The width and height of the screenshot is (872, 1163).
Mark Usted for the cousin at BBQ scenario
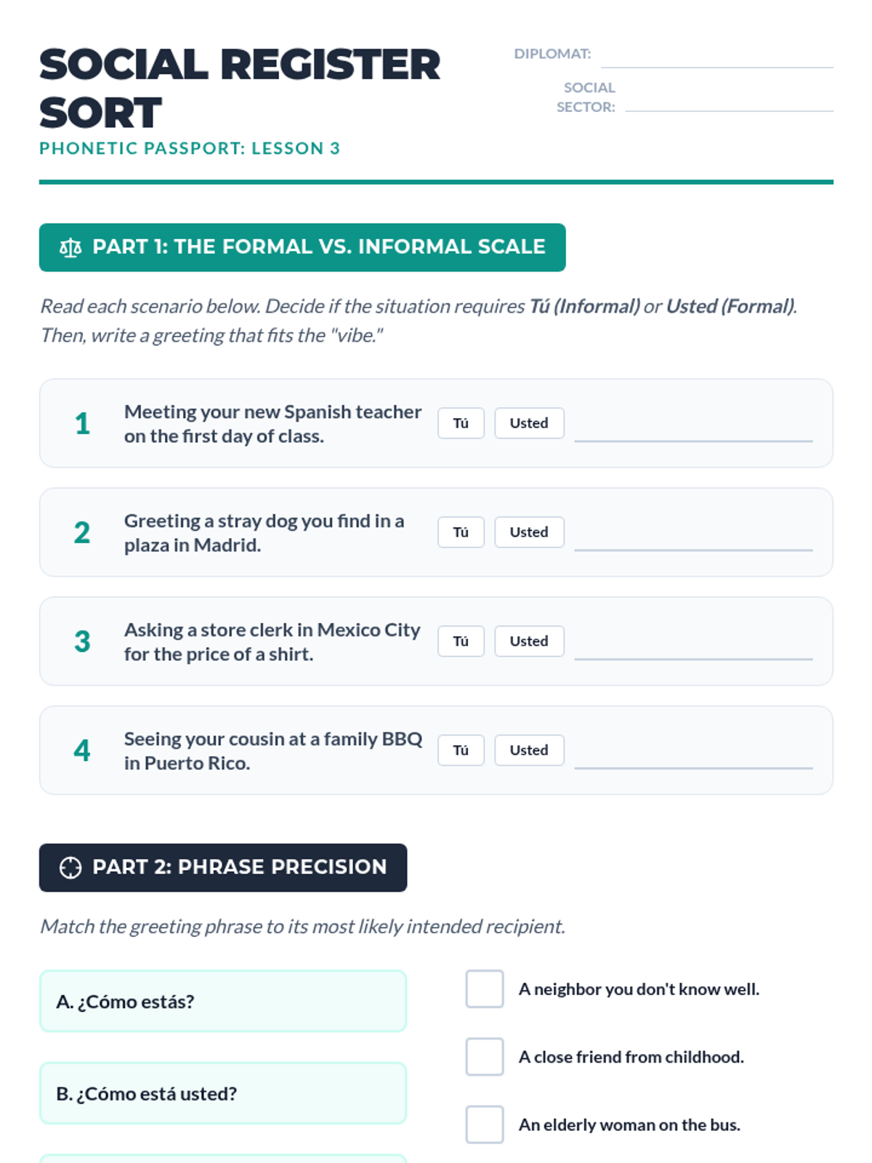pyautogui.click(x=529, y=750)
